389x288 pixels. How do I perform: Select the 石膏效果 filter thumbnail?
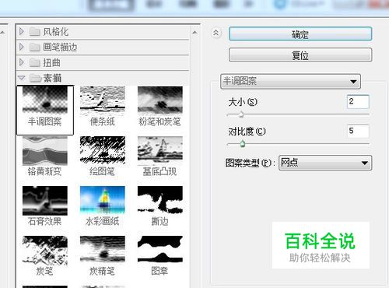pyautogui.click(x=45, y=201)
